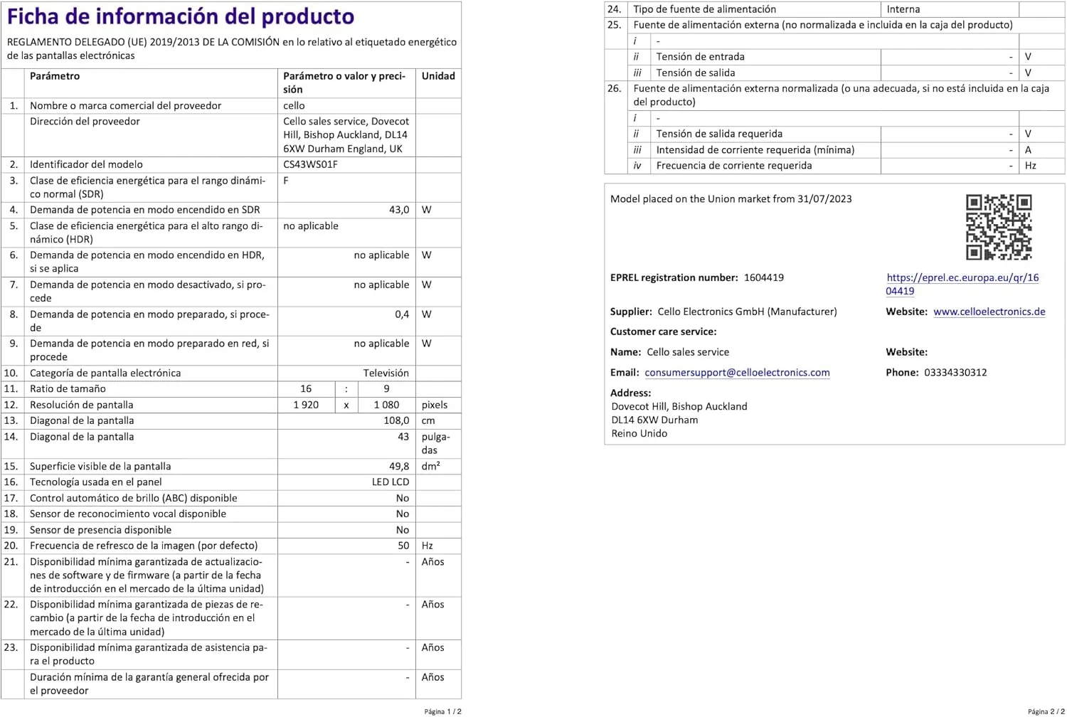Select the phone number 03334330312
Screen dimensions: 1067x717
[955, 372]
